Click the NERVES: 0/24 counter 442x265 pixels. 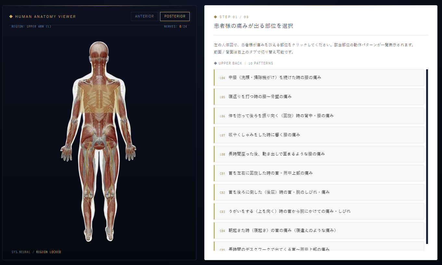coord(176,27)
